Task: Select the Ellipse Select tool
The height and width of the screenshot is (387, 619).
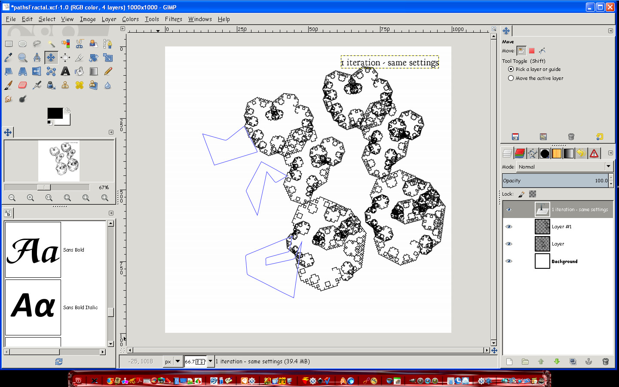Action: 23,43
